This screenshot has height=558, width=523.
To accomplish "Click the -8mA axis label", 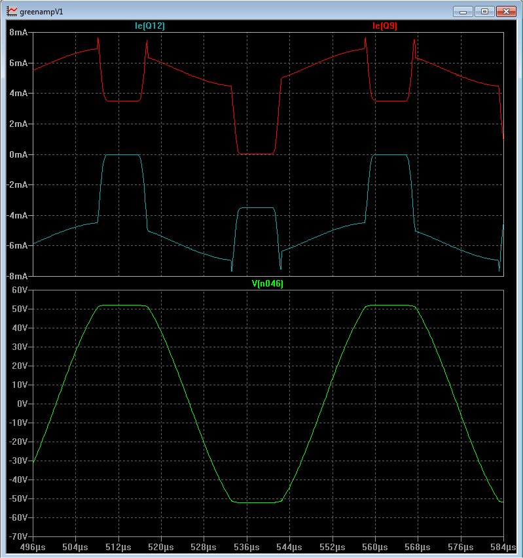I will coord(17,276).
